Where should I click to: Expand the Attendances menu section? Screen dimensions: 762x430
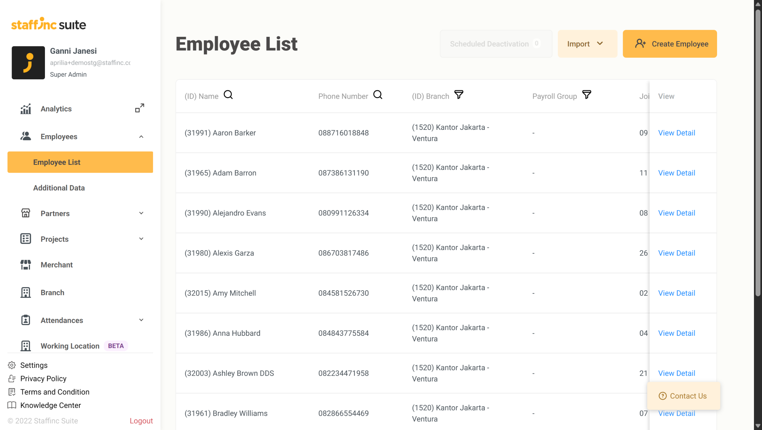pyautogui.click(x=141, y=320)
